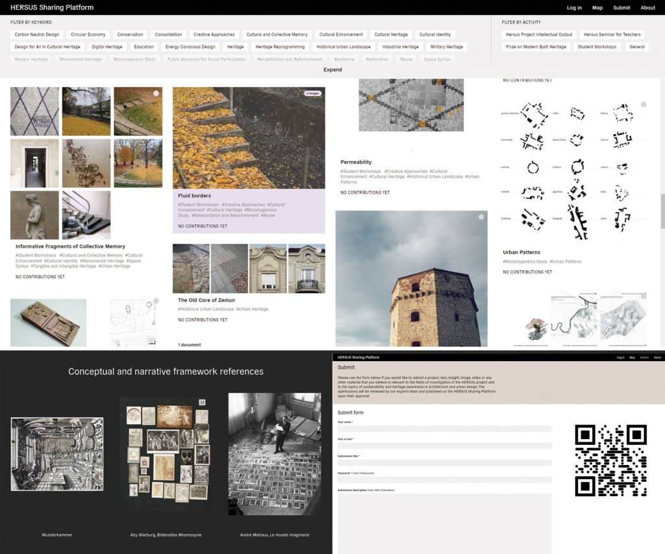Enable the Cultural Heritage filter chip
The width and height of the screenshot is (665, 554).
click(391, 34)
